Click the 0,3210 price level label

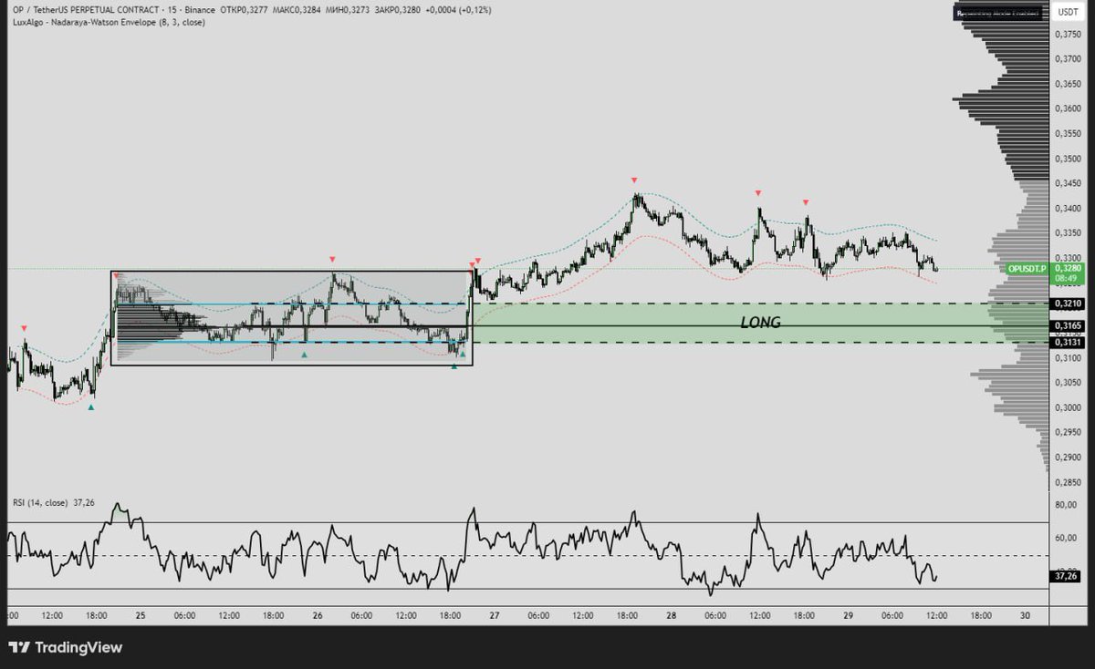tap(1066, 303)
